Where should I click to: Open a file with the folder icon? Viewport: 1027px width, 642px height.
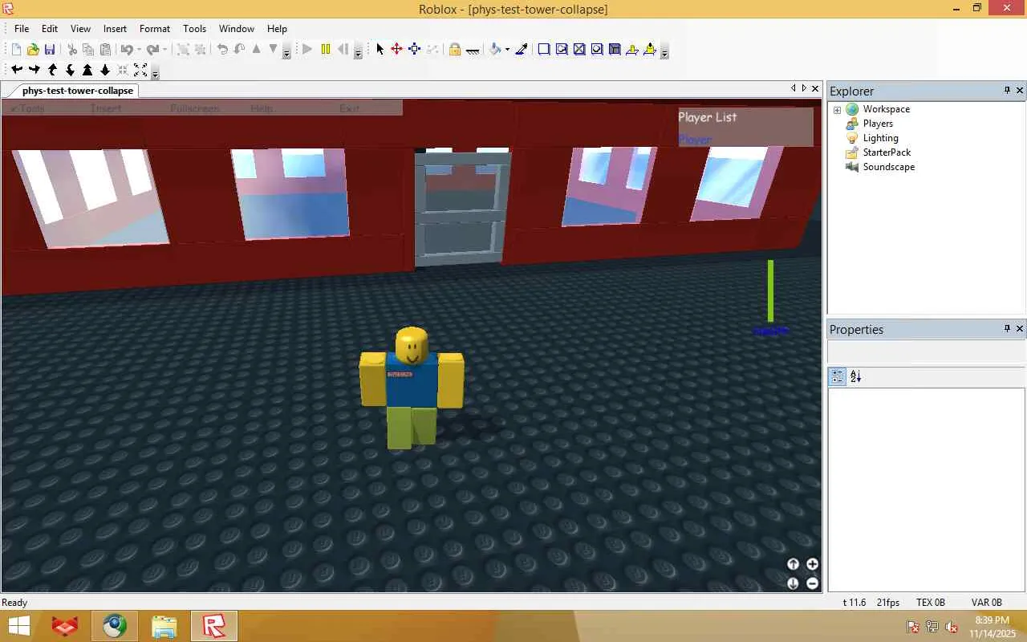(x=33, y=50)
